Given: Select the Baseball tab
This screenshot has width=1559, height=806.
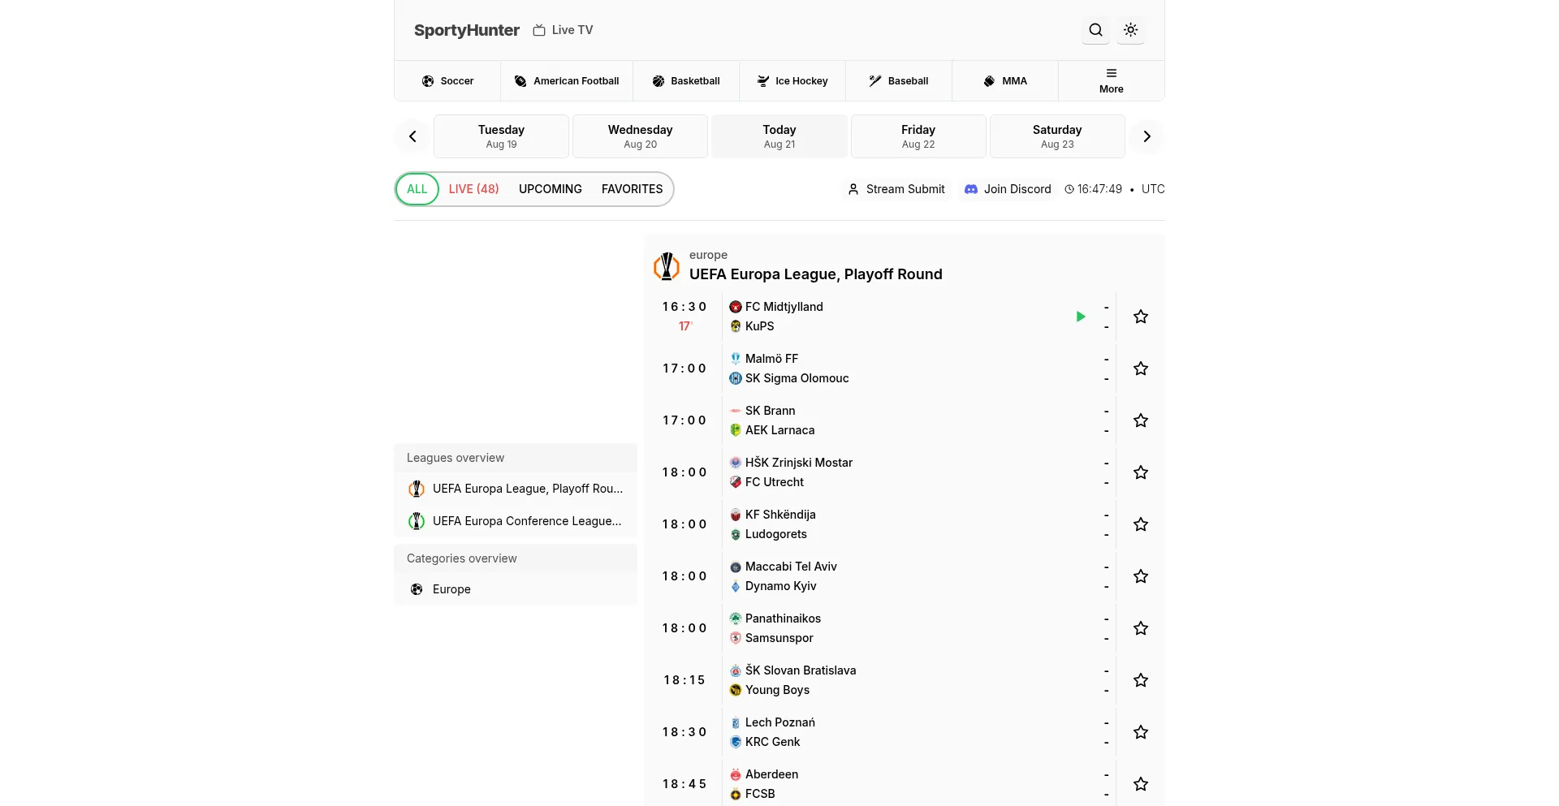Looking at the screenshot, I should [899, 81].
